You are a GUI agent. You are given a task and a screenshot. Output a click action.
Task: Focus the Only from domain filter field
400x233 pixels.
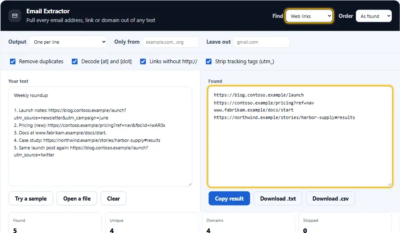171,42
